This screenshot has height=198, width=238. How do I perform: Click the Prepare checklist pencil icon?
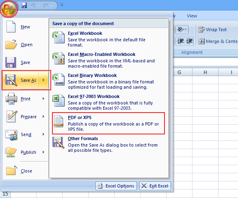click(x=12, y=116)
